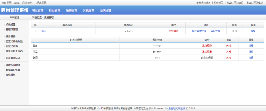The image size is (266, 111).
Task: Click the 当前位置: 频道管理 breadcrumb
Action: (x=43, y=17)
